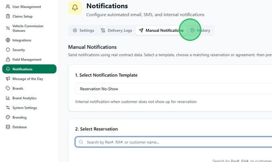Click the Claims Setup clipboard icon
This screenshot has height=162, width=272.
(8, 16)
